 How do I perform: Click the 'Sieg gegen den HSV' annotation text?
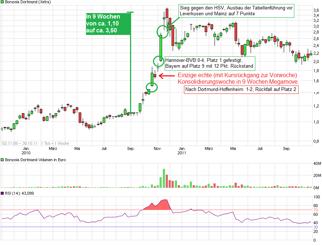tap(236, 11)
